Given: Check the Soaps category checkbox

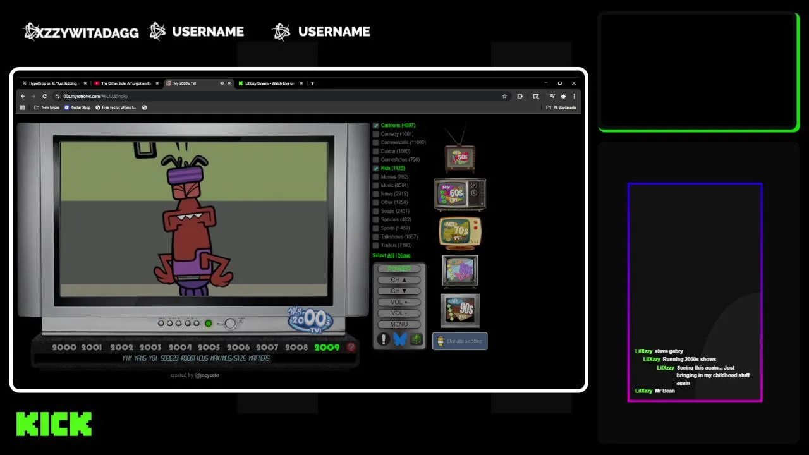Looking at the screenshot, I should [x=375, y=211].
